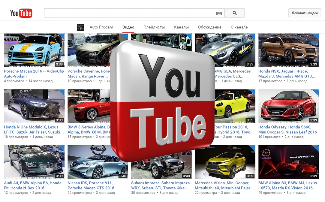Open link Honda N One Modulo X, Lexus LF-FC

[x=34, y=129]
